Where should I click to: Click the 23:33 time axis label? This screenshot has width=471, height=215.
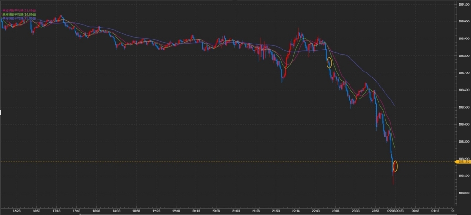[356, 211]
